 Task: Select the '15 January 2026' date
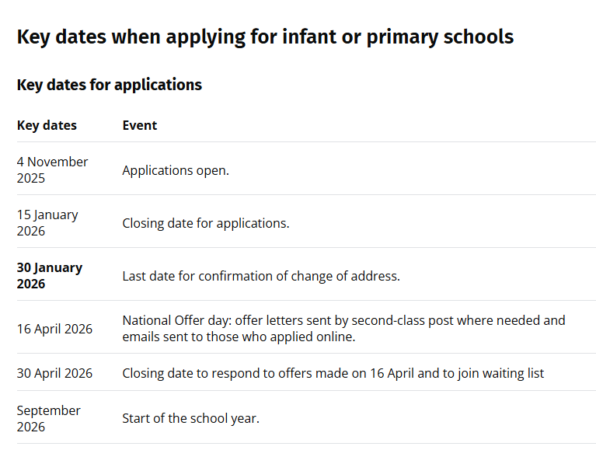pos(47,222)
